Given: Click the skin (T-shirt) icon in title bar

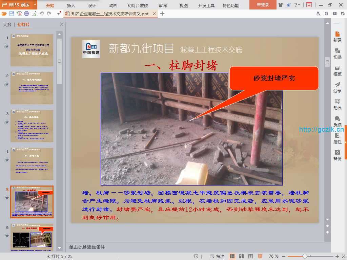Looking at the screenshot, I should tap(280, 5).
